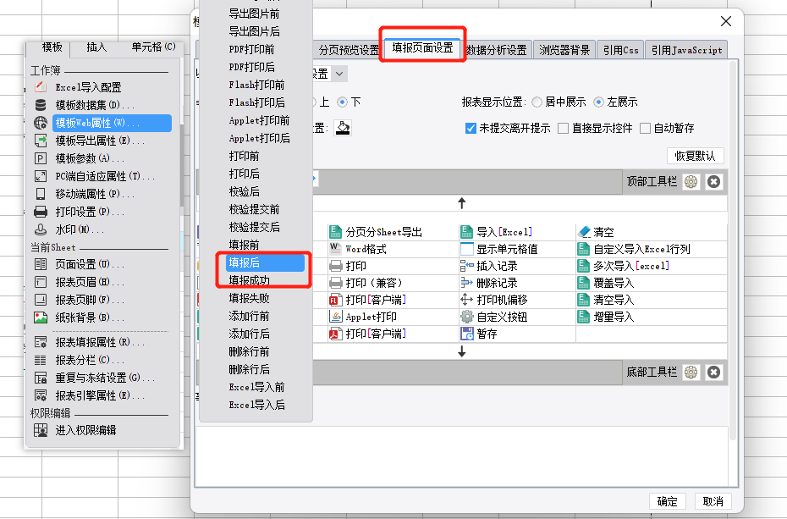The width and height of the screenshot is (787, 519).
Task: Open the 浏览器背景 tab
Action: tap(564, 50)
